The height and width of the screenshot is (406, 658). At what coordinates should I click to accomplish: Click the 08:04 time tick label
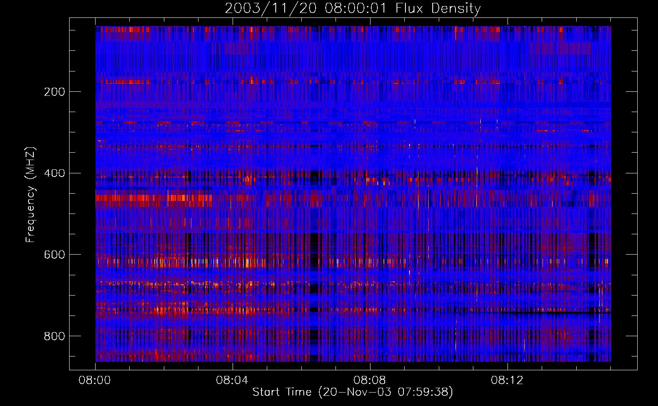[232, 380]
